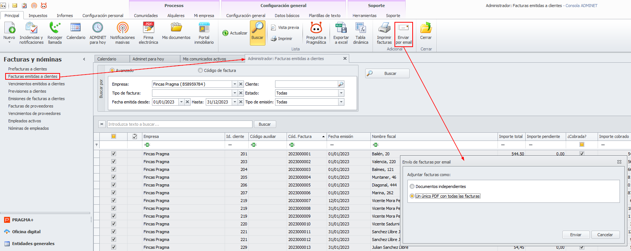Image resolution: width=631 pixels, height=251 pixels.
Task: Expand the Tipo de factura combo box
Action: coord(235,93)
